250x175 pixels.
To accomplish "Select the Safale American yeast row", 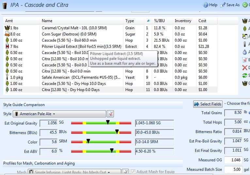I will 82,77.
